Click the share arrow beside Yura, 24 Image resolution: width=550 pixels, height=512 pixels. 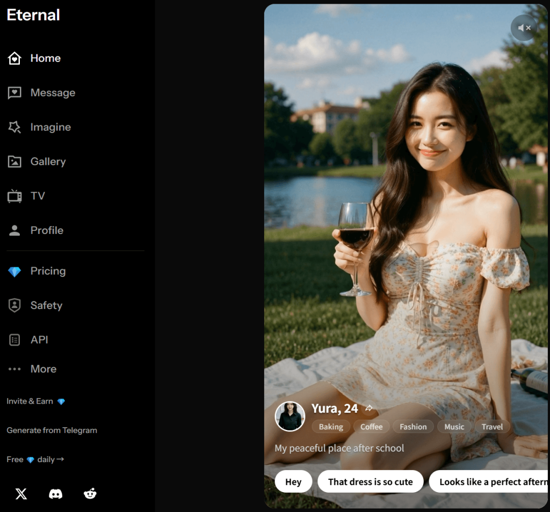(369, 408)
